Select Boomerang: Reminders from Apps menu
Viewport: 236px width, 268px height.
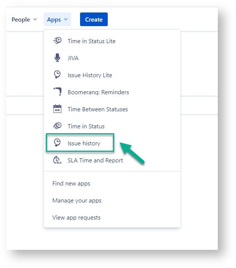point(112,92)
